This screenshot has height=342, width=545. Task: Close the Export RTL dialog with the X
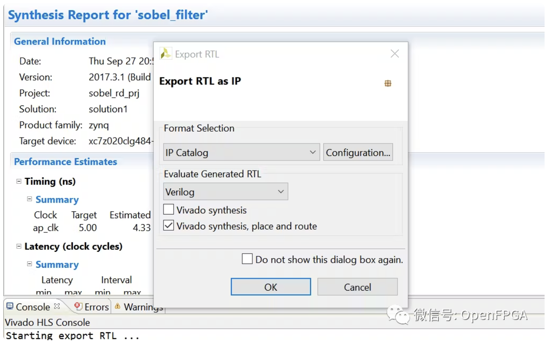tap(394, 54)
